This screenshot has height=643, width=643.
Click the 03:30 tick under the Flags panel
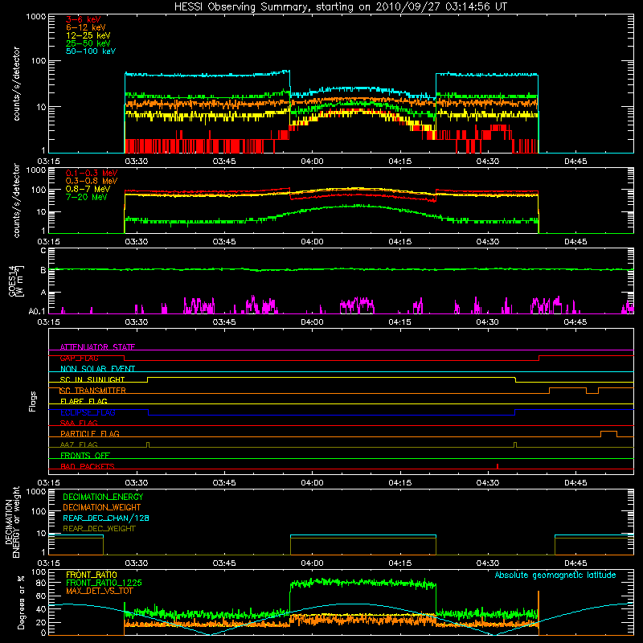click(136, 483)
